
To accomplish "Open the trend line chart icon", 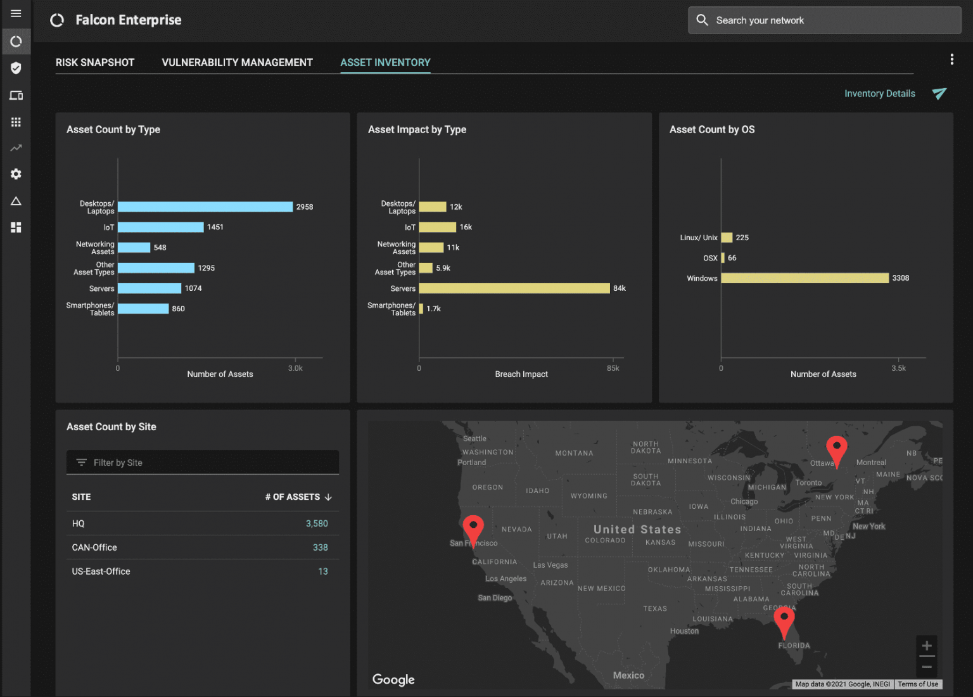I will pyautogui.click(x=16, y=148).
